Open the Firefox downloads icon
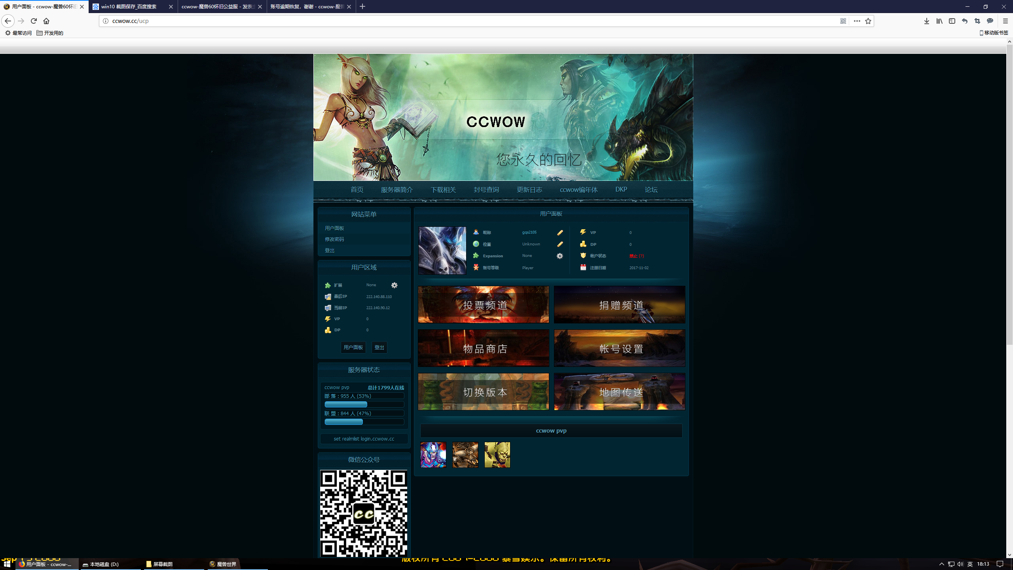 point(927,21)
